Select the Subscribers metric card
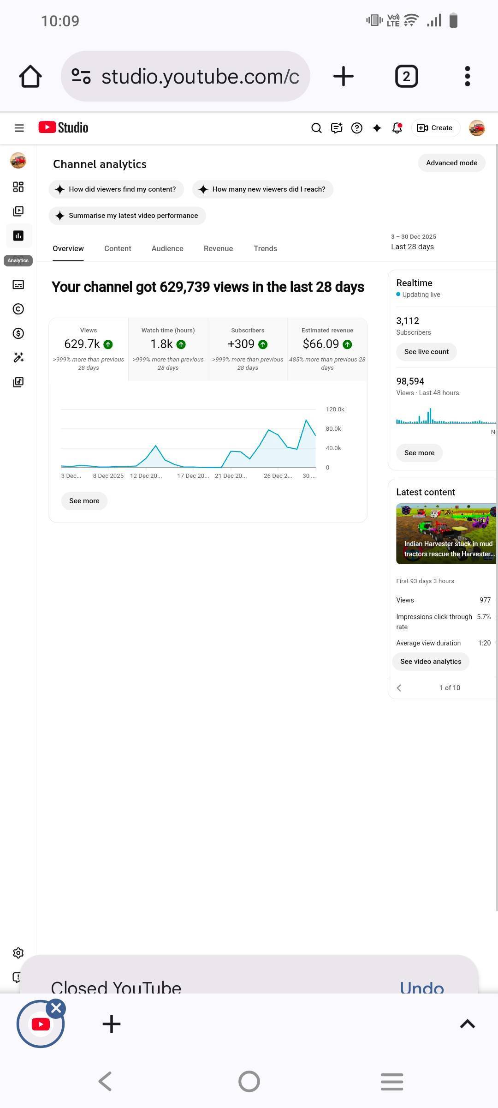This screenshot has height=1108, width=498. pyautogui.click(x=248, y=349)
